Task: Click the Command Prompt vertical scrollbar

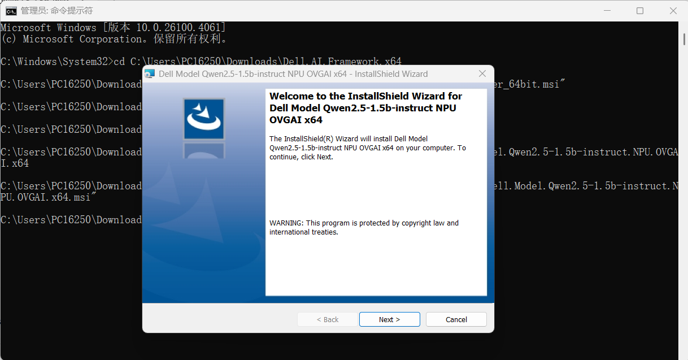Action: (x=683, y=40)
